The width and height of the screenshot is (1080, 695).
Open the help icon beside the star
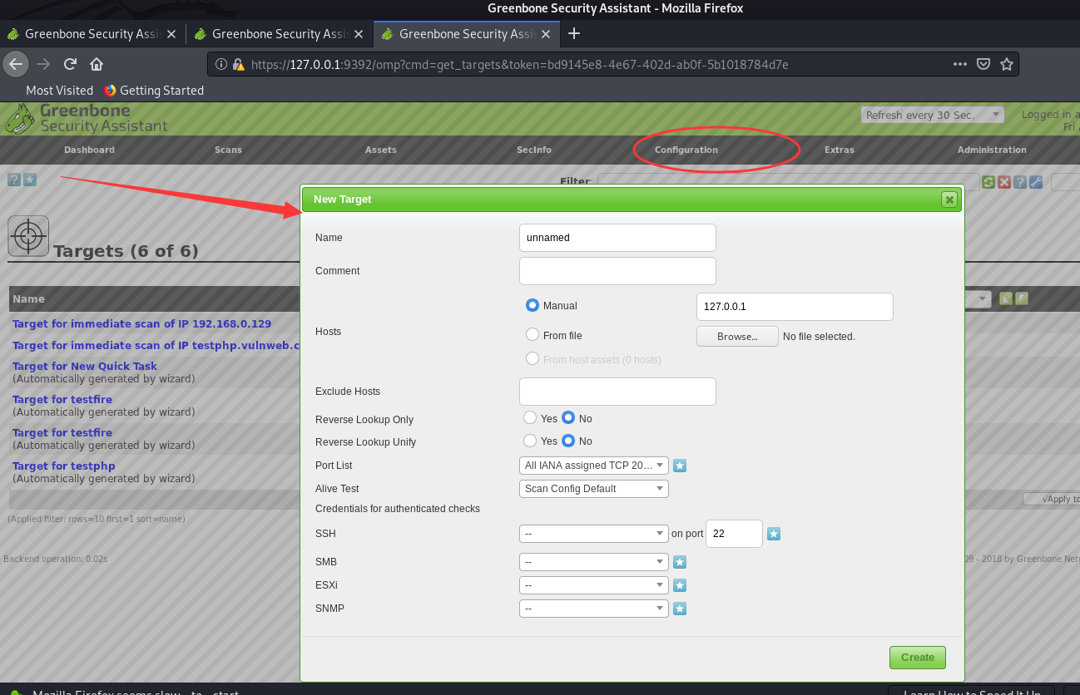(14, 180)
